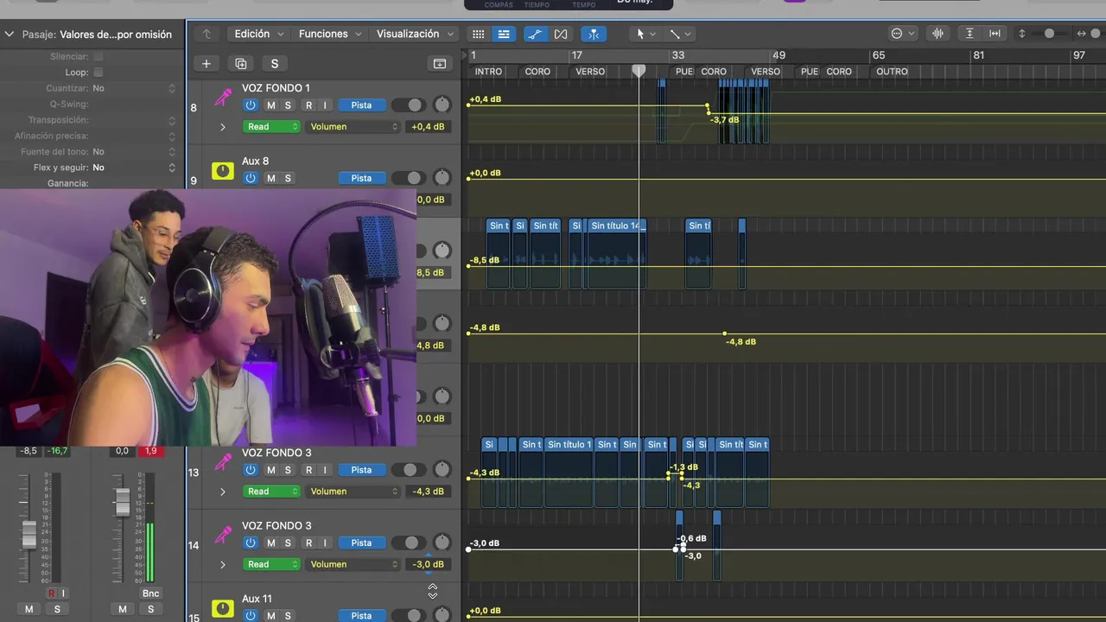Solo the VOZ FONDO 1 track
The image size is (1106, 622).
pos(288,105)
